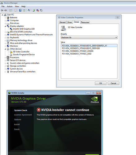Click the IDE ATA/ATAPI controllers icon

click(8, 32)
